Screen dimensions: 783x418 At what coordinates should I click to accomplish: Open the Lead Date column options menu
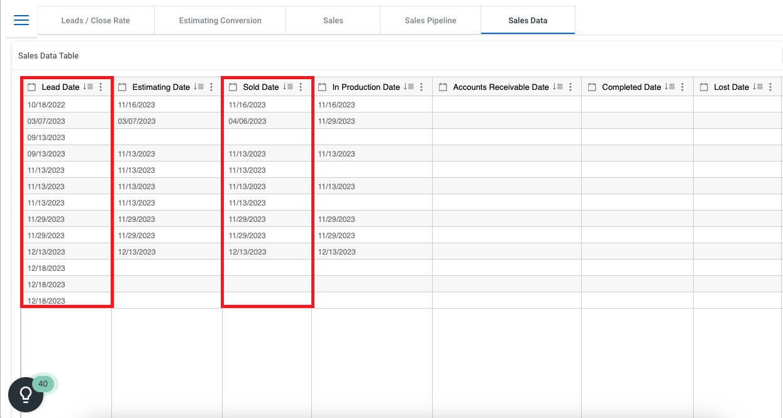tap(100, 87)
